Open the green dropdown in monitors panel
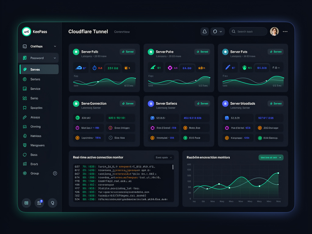This screenshot has height=234, width=312. [271, 158]
